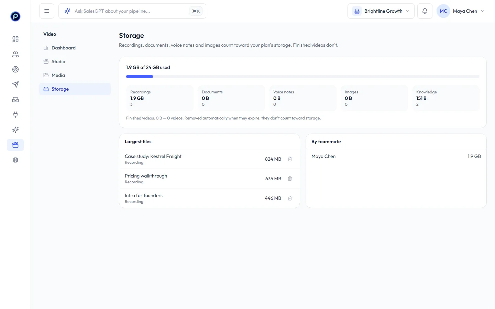Viewport: 495px width, 309px height.
Task: Open the plug integrations icon
Action: coord(15,115)
